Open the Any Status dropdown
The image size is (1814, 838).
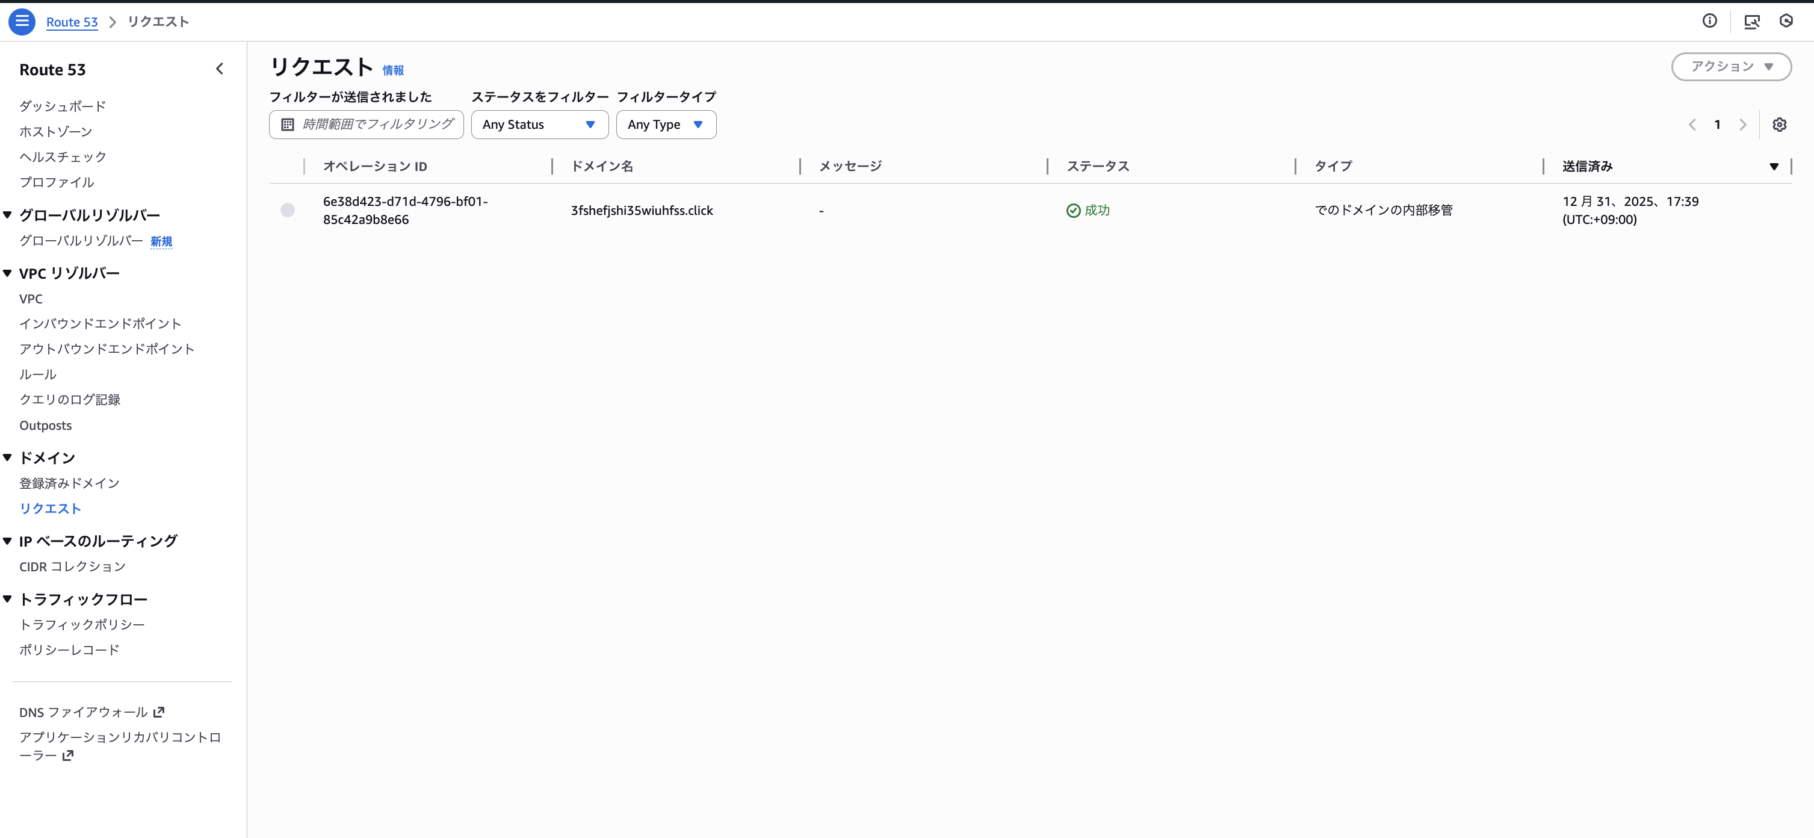tap(539, 124)
